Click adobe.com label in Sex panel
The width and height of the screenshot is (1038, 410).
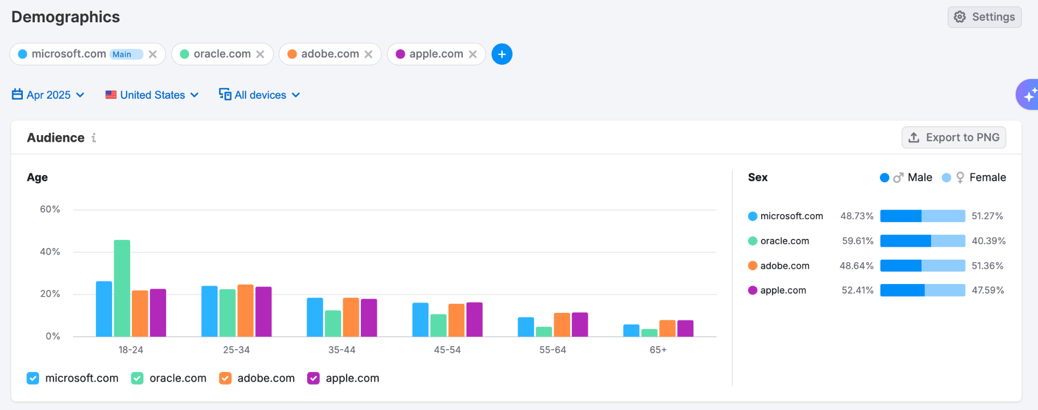785,266
